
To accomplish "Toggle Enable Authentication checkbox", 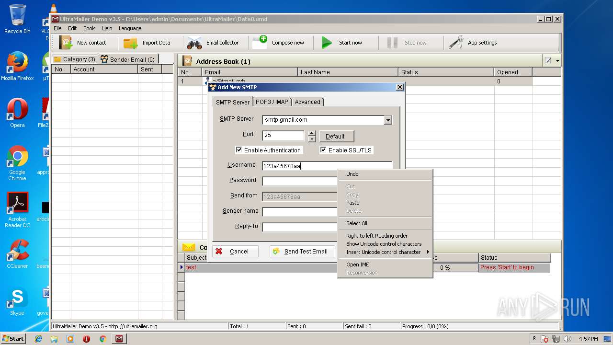I will coord(239,150).
